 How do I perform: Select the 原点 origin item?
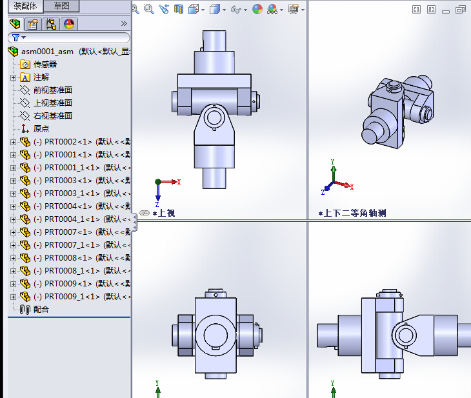coord(41,129)
